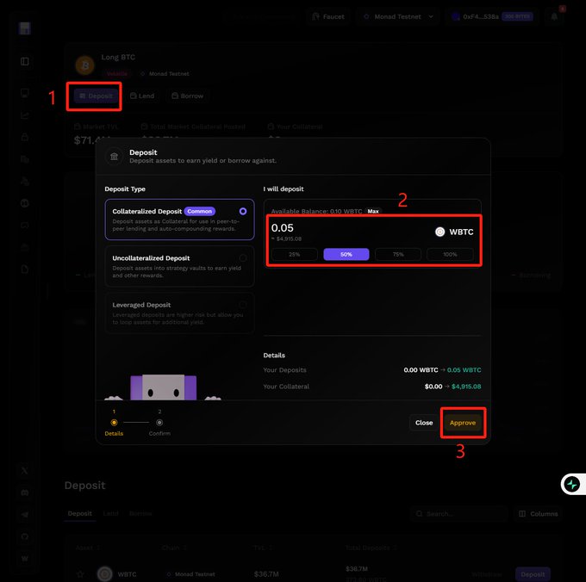
Task: Open the notifications bell icon
Action: 554,16
